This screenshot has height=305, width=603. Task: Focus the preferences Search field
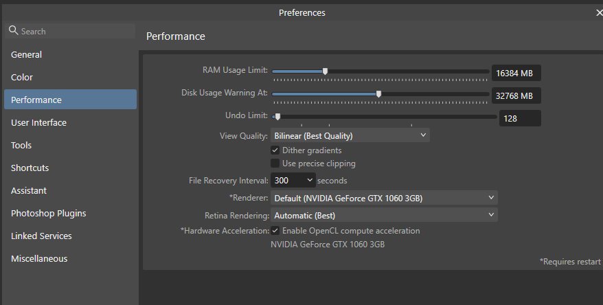click(x=70, y=31)
